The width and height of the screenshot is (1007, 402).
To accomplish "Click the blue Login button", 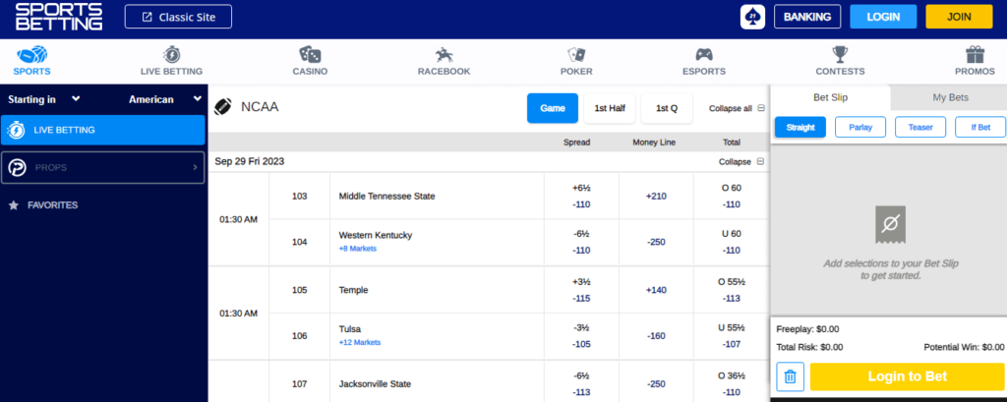I will [x=883, y=17].
